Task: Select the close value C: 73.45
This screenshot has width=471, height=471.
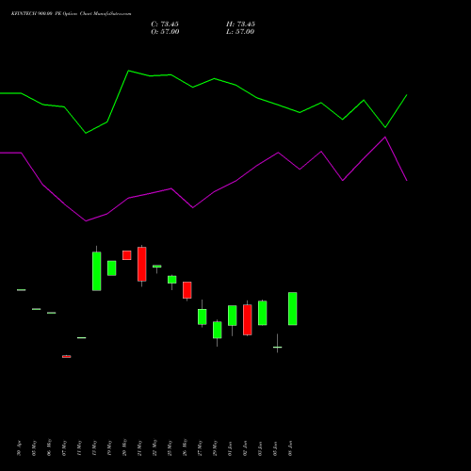Action: 165,24
